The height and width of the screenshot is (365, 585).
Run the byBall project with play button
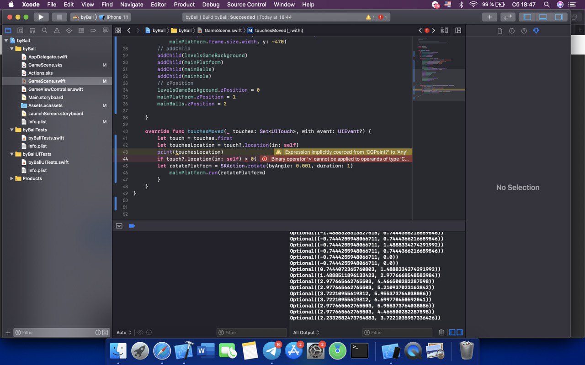click(x=41, y=17)
